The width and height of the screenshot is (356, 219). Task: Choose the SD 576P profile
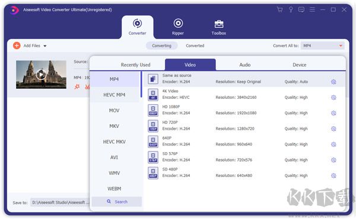point(244,157)
